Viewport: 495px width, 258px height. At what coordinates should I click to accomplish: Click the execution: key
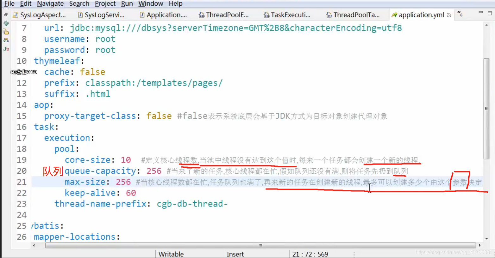tap(69, 138)
